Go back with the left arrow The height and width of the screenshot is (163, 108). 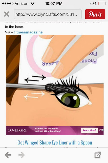[8, 155]
